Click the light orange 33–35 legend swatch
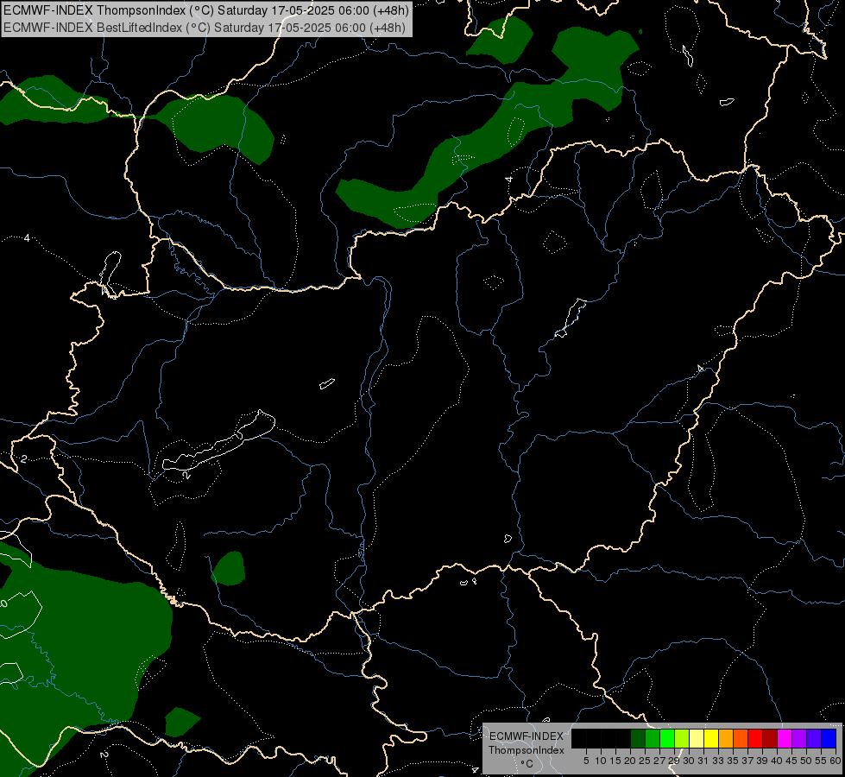 pyautogui.click(x=726, y=738)
